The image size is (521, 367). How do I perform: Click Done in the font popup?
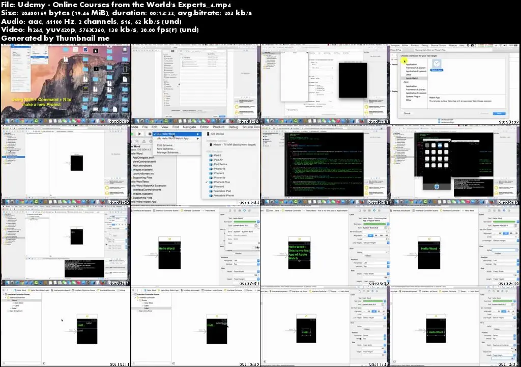[257, 248]
